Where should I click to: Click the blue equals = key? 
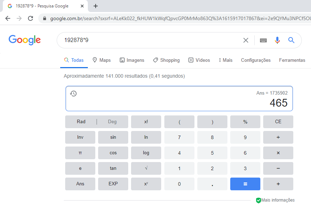[245, 184]
